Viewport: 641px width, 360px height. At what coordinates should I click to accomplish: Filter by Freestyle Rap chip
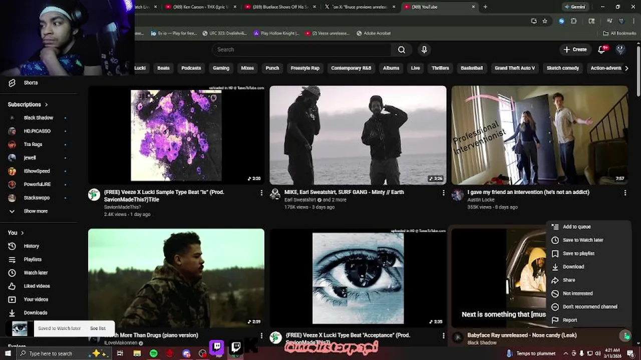(x=305, y=68)
